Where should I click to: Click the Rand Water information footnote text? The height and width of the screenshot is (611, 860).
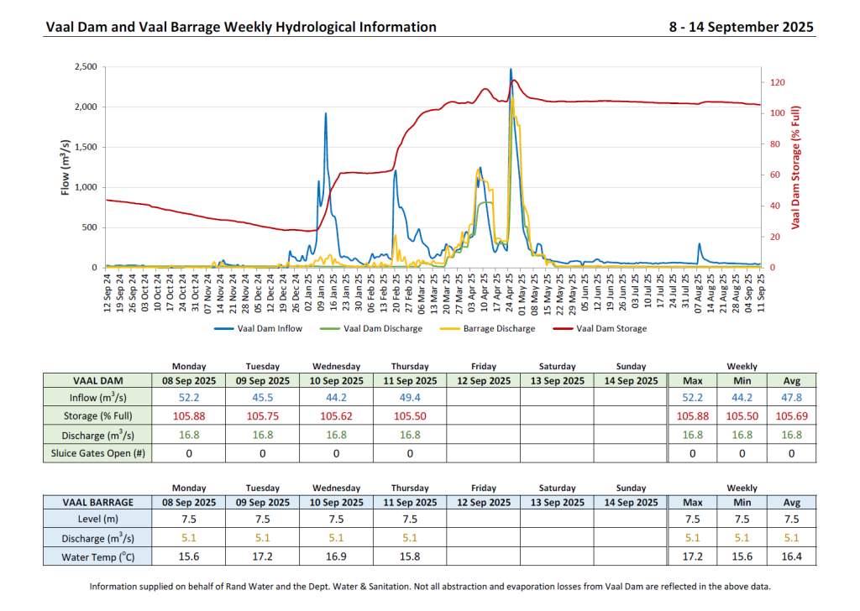430,587
